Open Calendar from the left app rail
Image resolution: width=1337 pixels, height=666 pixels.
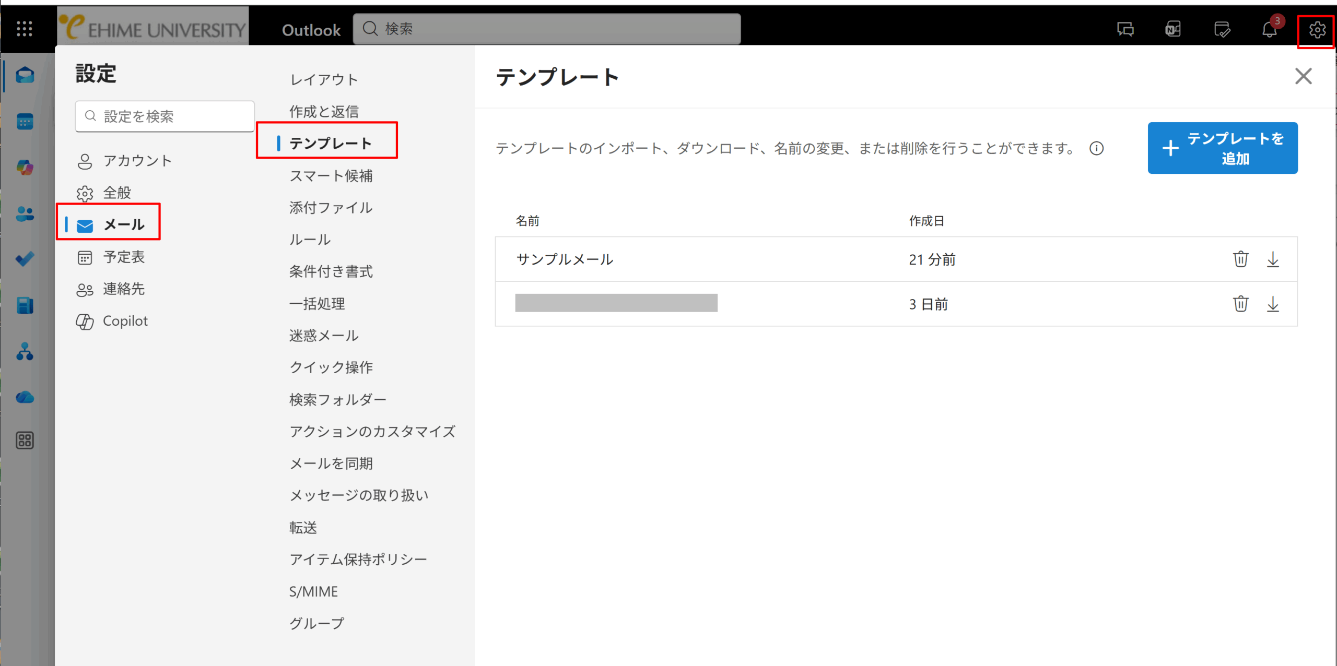tap(25, 122)
